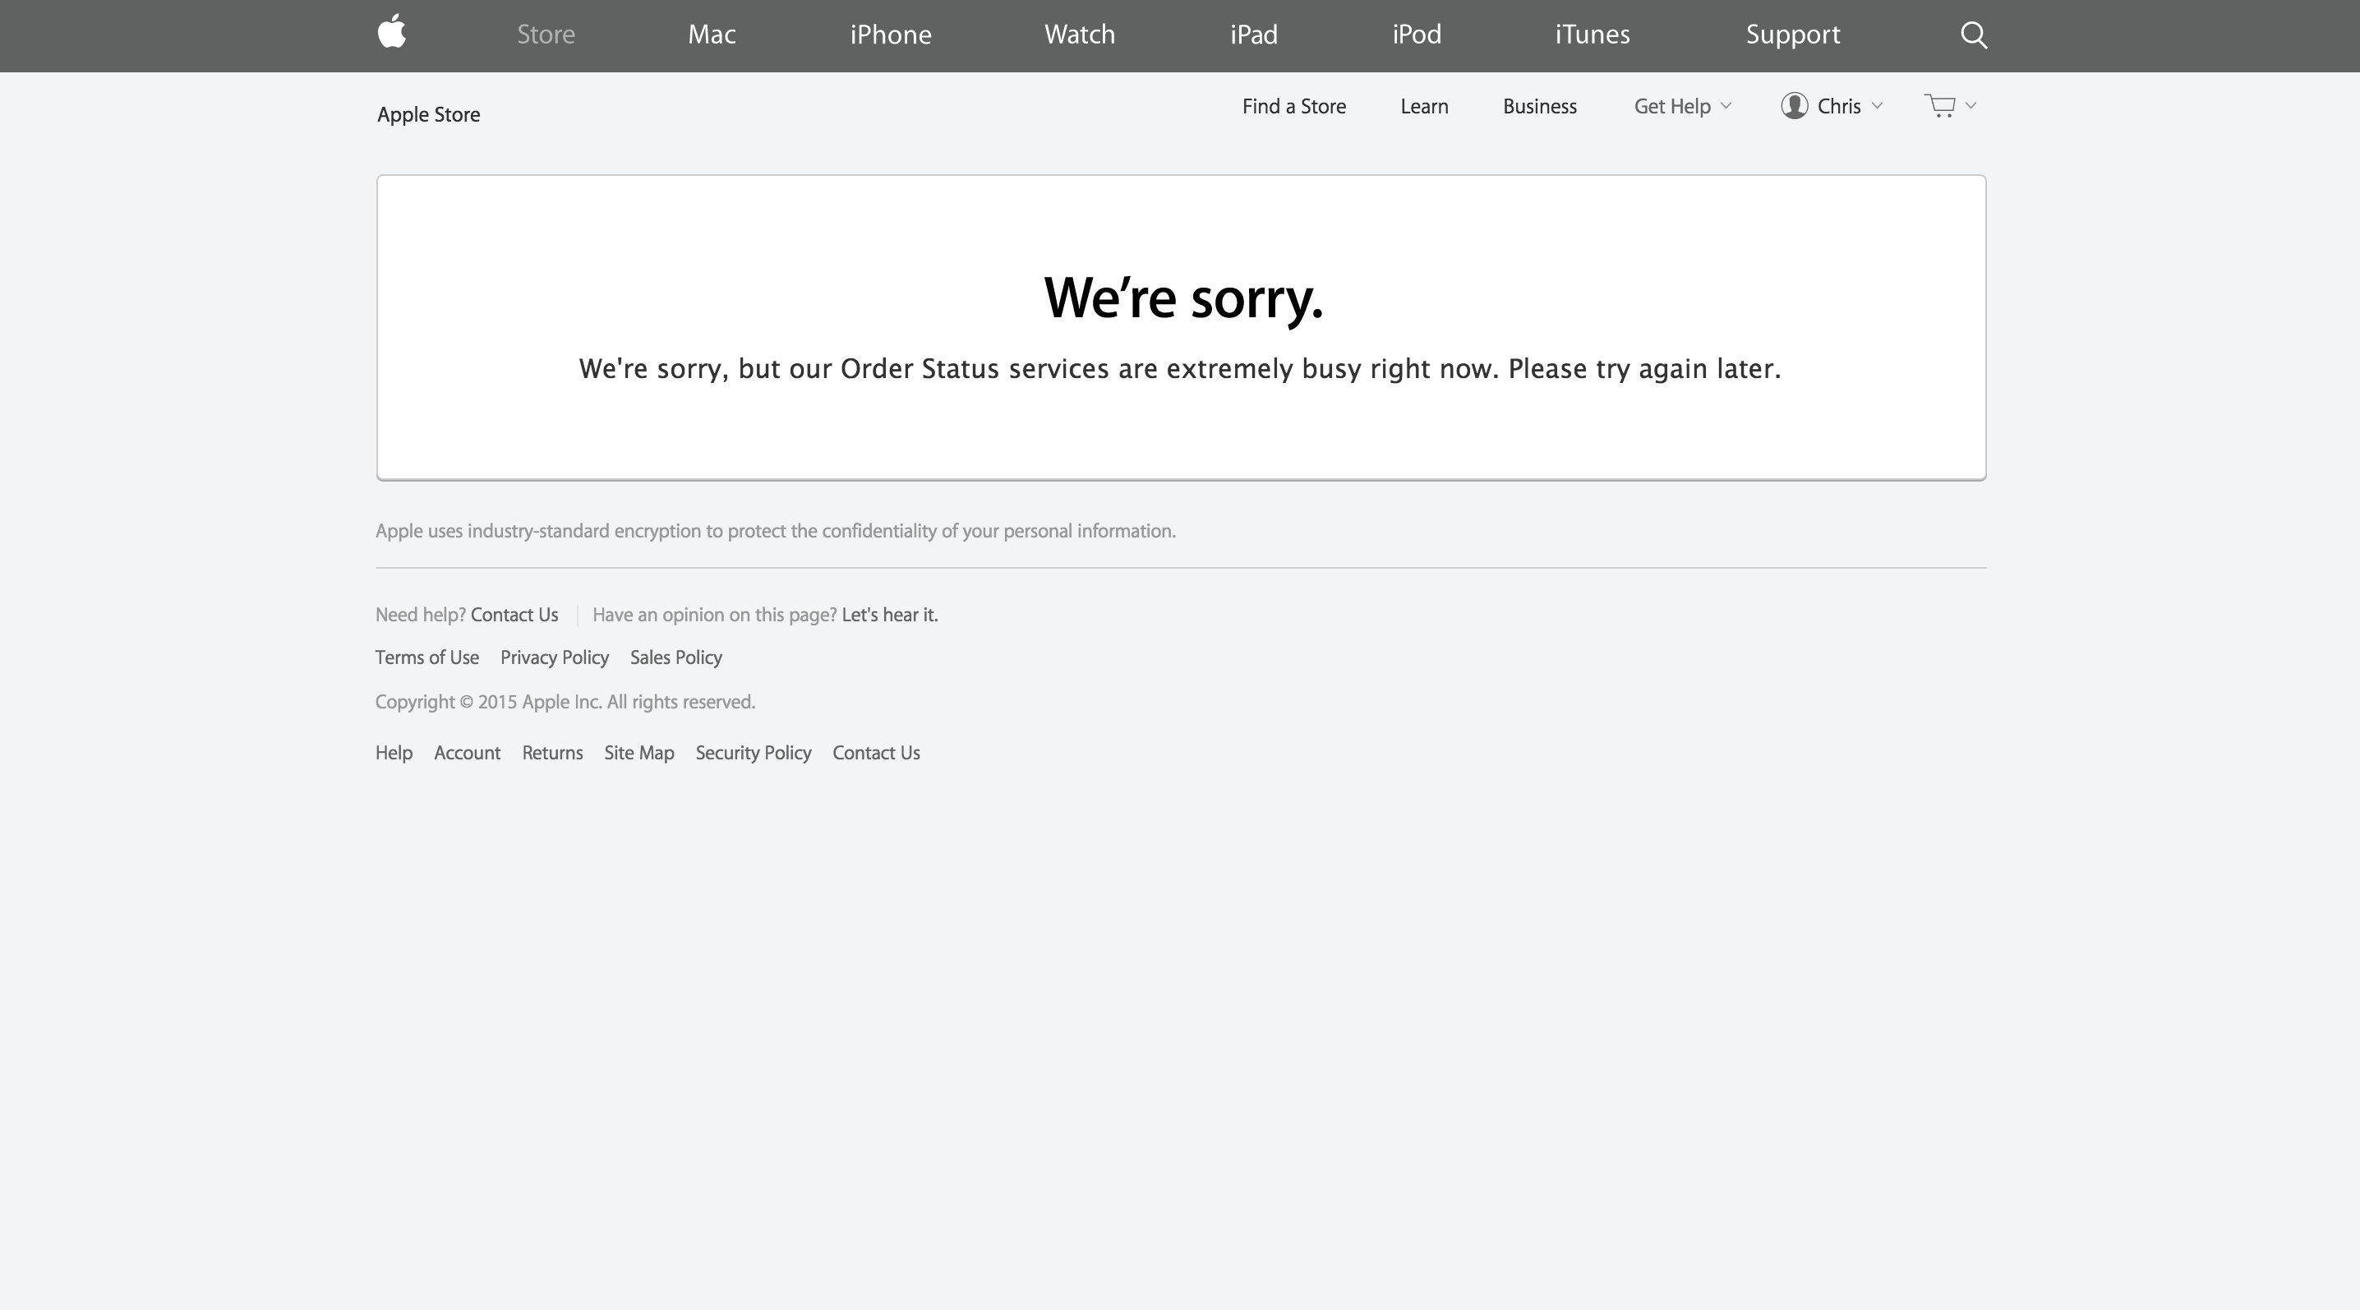
Task: Click Find a Store link
Action: (x=1293, y=106)
